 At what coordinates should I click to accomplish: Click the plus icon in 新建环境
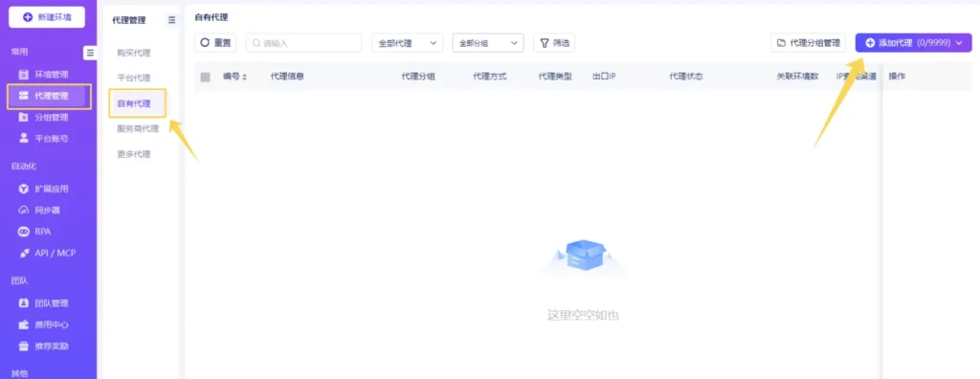point(28,17)
